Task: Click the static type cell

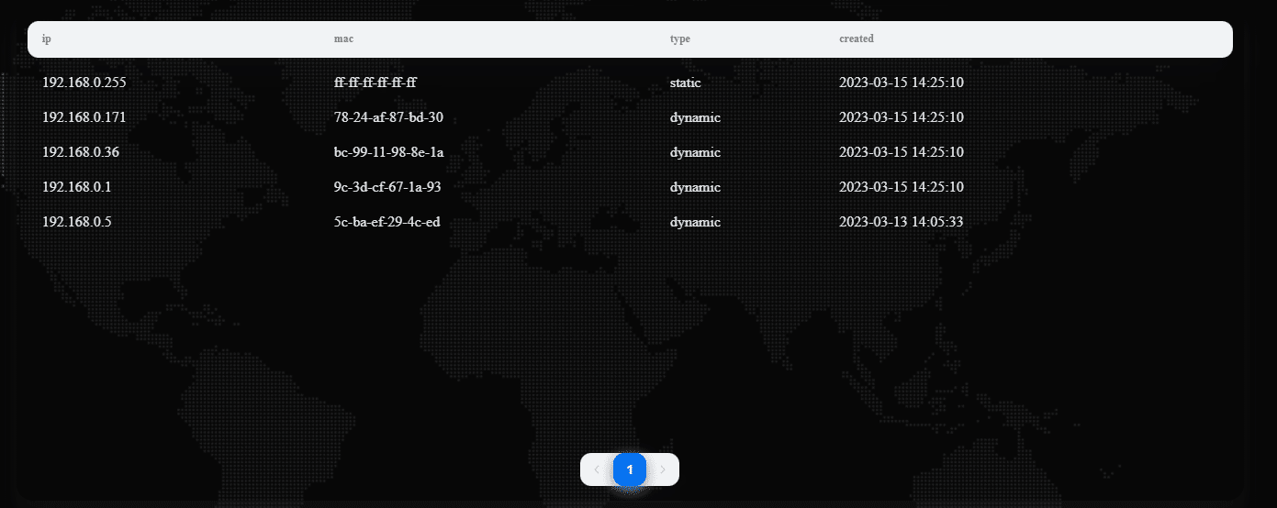Action: [685, 83]
